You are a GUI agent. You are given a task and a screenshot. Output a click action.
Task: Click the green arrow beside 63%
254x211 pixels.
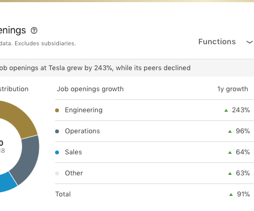pos(230,173)
